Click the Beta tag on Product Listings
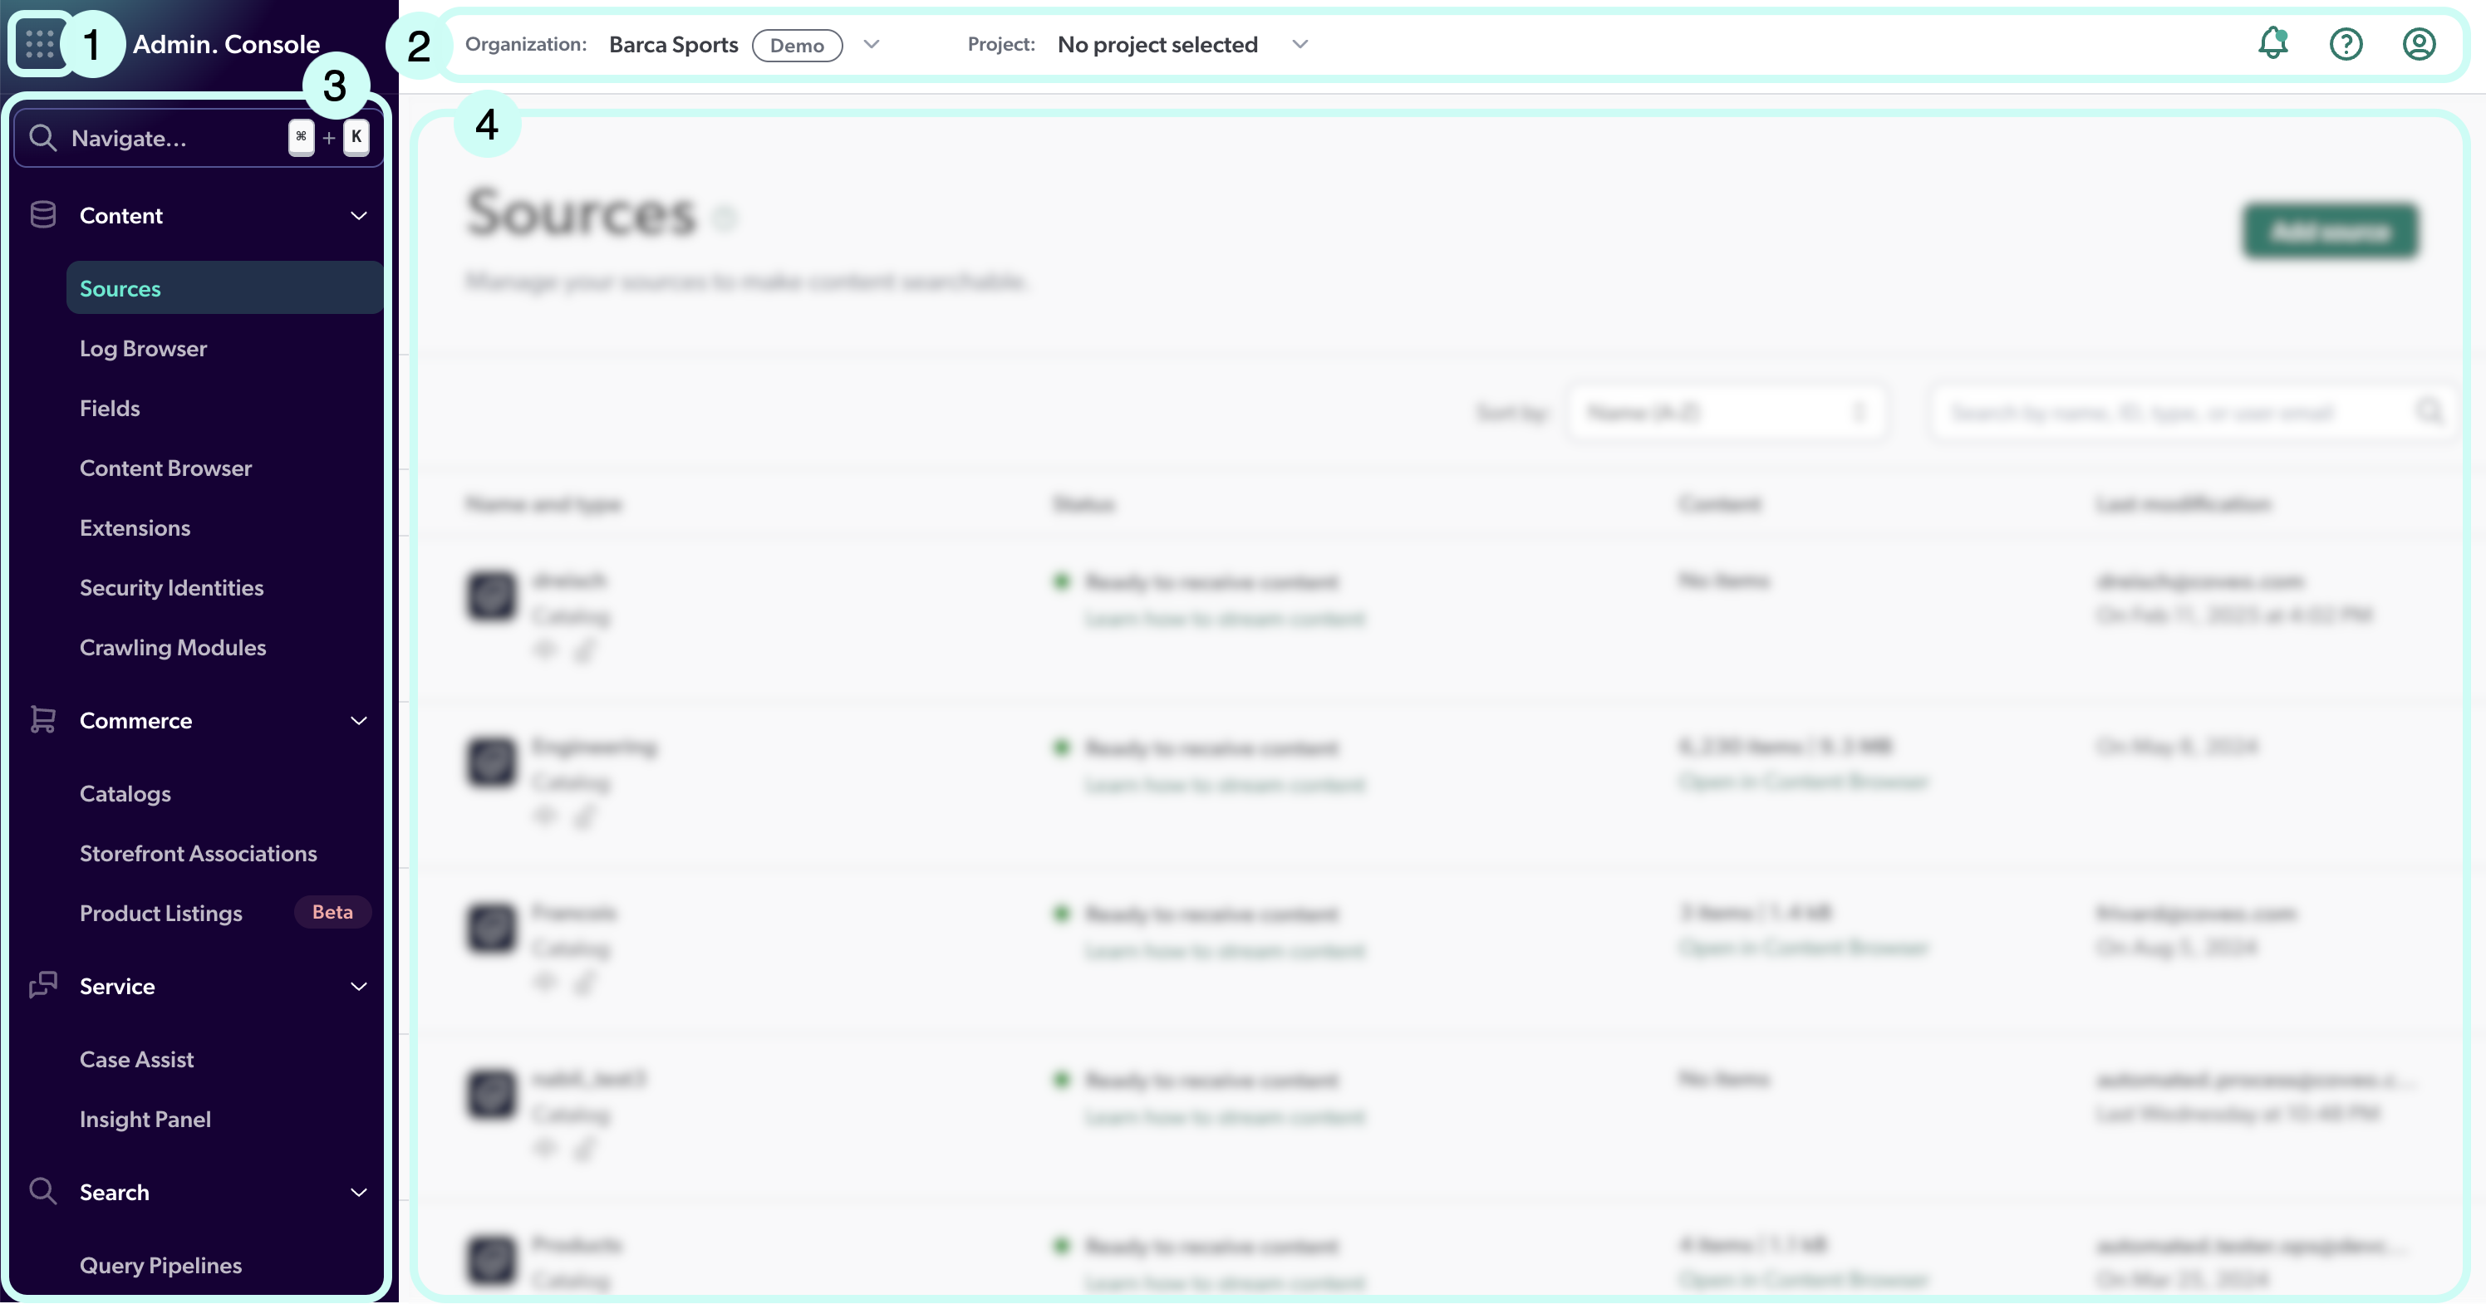Screen dimensions: 2486x1304 point(332,911)
